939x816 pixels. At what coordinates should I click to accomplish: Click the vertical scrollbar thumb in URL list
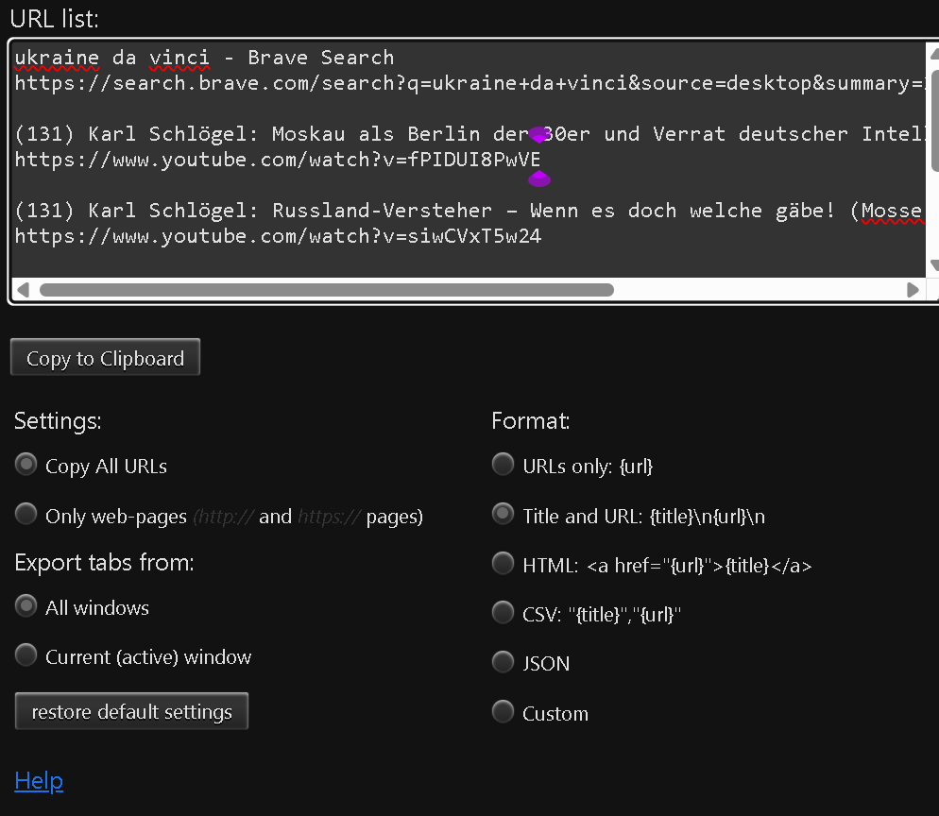(x=933, y=113)
